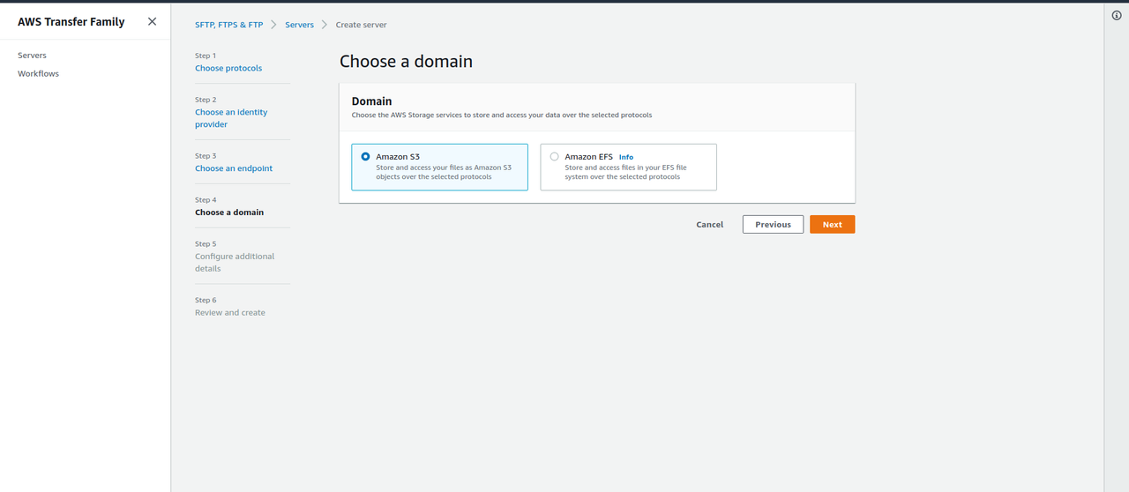The image size is (1129, 492).
Task: Open Servers in the sidebar
Action: pos(32,56)
